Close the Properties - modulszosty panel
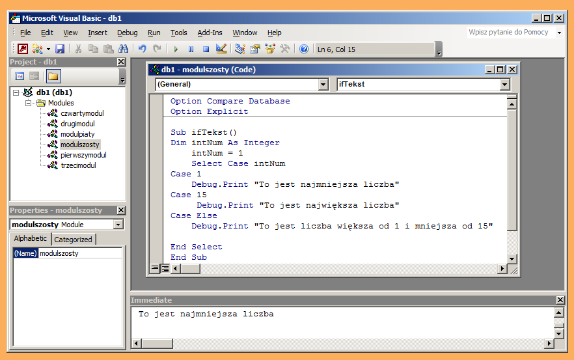This screenshot has height=360, width=574. [x=122, y=210]
